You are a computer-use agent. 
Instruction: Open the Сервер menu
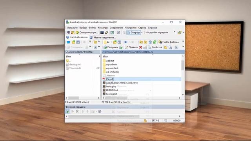[x=142, y=28]
